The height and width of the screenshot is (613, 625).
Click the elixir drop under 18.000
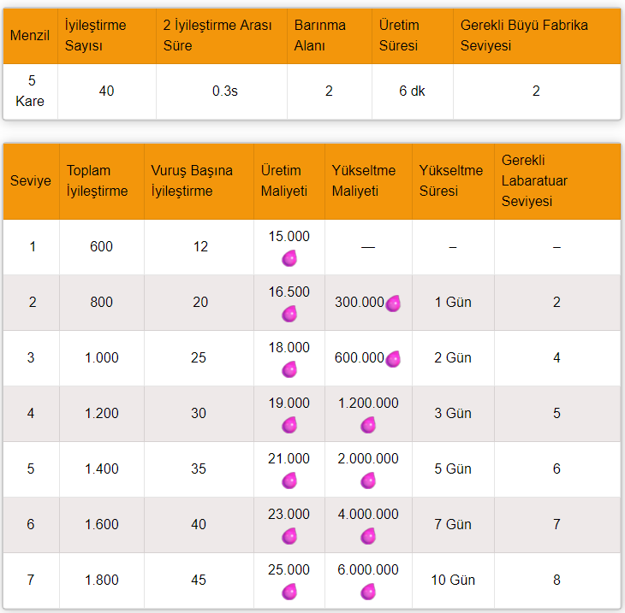(x=289, y=369)
